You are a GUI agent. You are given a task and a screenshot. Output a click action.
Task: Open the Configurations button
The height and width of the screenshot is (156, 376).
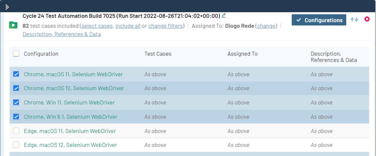pos(319,20)
